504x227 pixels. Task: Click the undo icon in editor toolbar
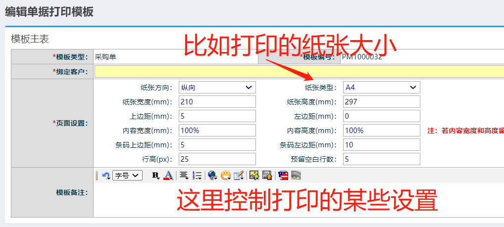click(x=106, y=175)
